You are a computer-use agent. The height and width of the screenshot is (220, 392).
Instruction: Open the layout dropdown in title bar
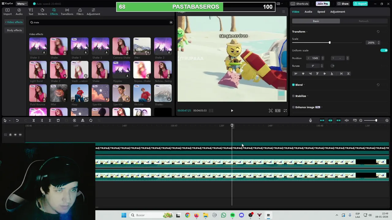[279, 4]
